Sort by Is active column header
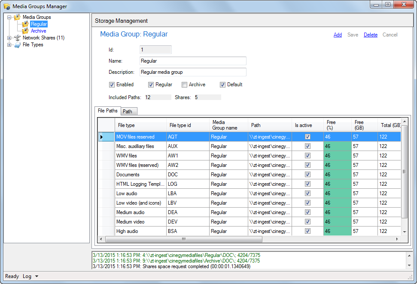 coord(307,125)
